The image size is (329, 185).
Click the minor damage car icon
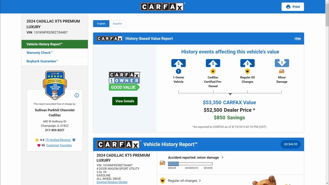(282, 71)
